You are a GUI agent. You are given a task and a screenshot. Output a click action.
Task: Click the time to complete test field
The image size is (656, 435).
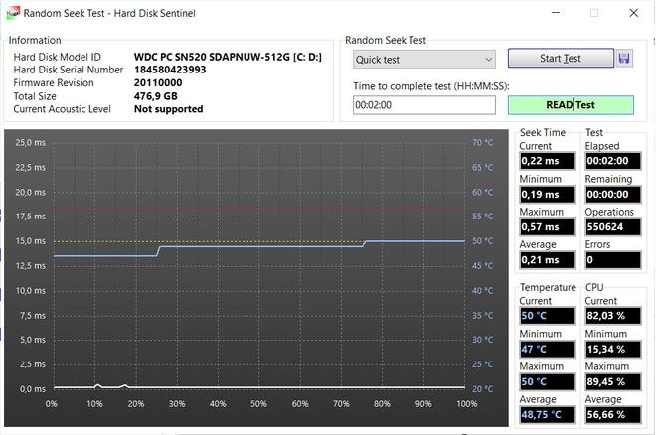tap(423, 104)
